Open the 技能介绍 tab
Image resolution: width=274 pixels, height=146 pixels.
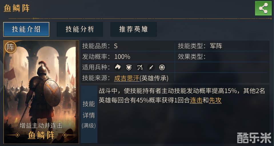click(26, 29)
